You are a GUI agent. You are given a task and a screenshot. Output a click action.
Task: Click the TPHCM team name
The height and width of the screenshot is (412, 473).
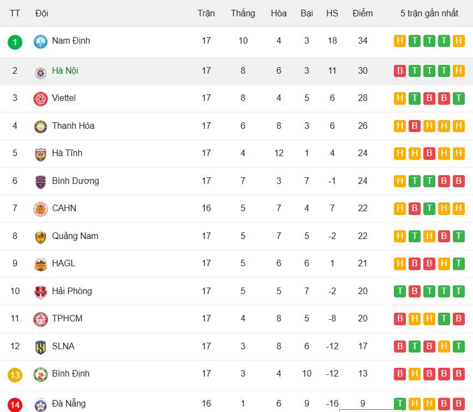[x=67, y=319]
